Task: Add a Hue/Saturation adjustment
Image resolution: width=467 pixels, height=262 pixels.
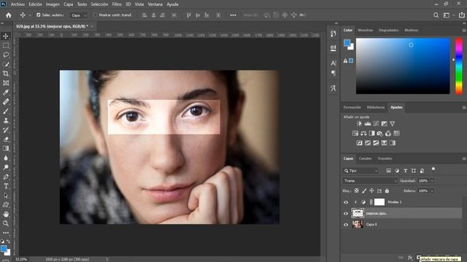Action: pyautogui.click(x=355, y=133)
